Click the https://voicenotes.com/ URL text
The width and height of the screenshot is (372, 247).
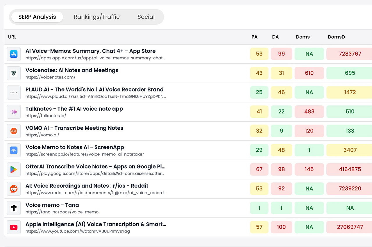coord(51,77)
